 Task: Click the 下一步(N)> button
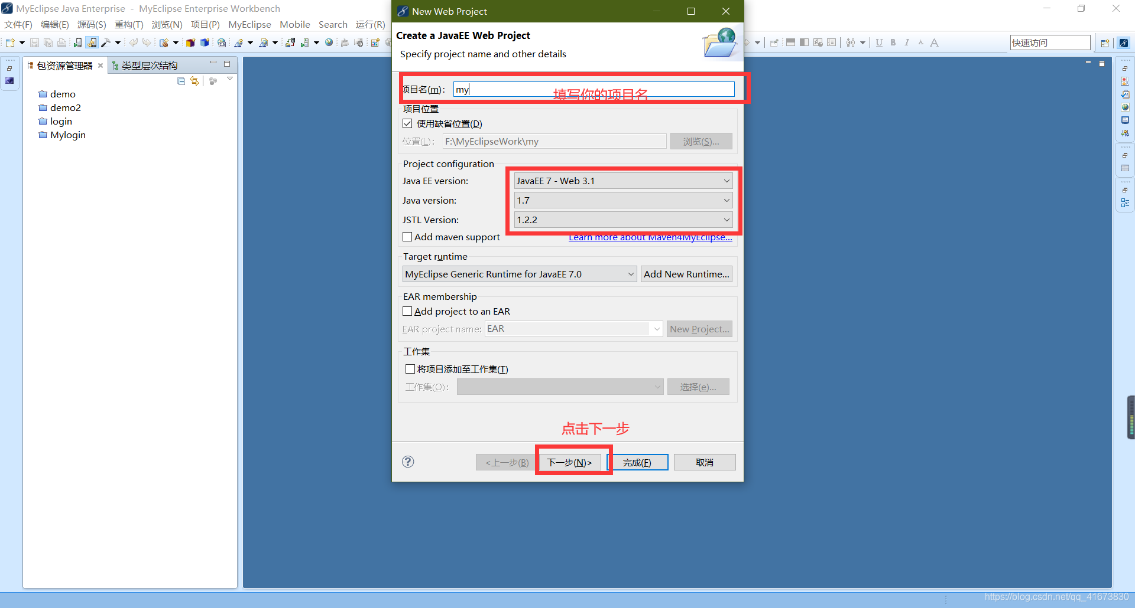click(x=569, y=462)
